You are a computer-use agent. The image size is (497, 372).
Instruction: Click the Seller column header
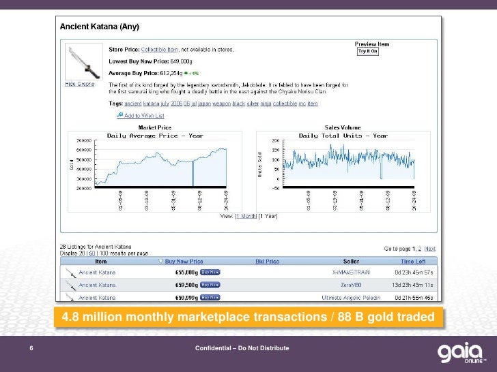[x=351, y=262]
